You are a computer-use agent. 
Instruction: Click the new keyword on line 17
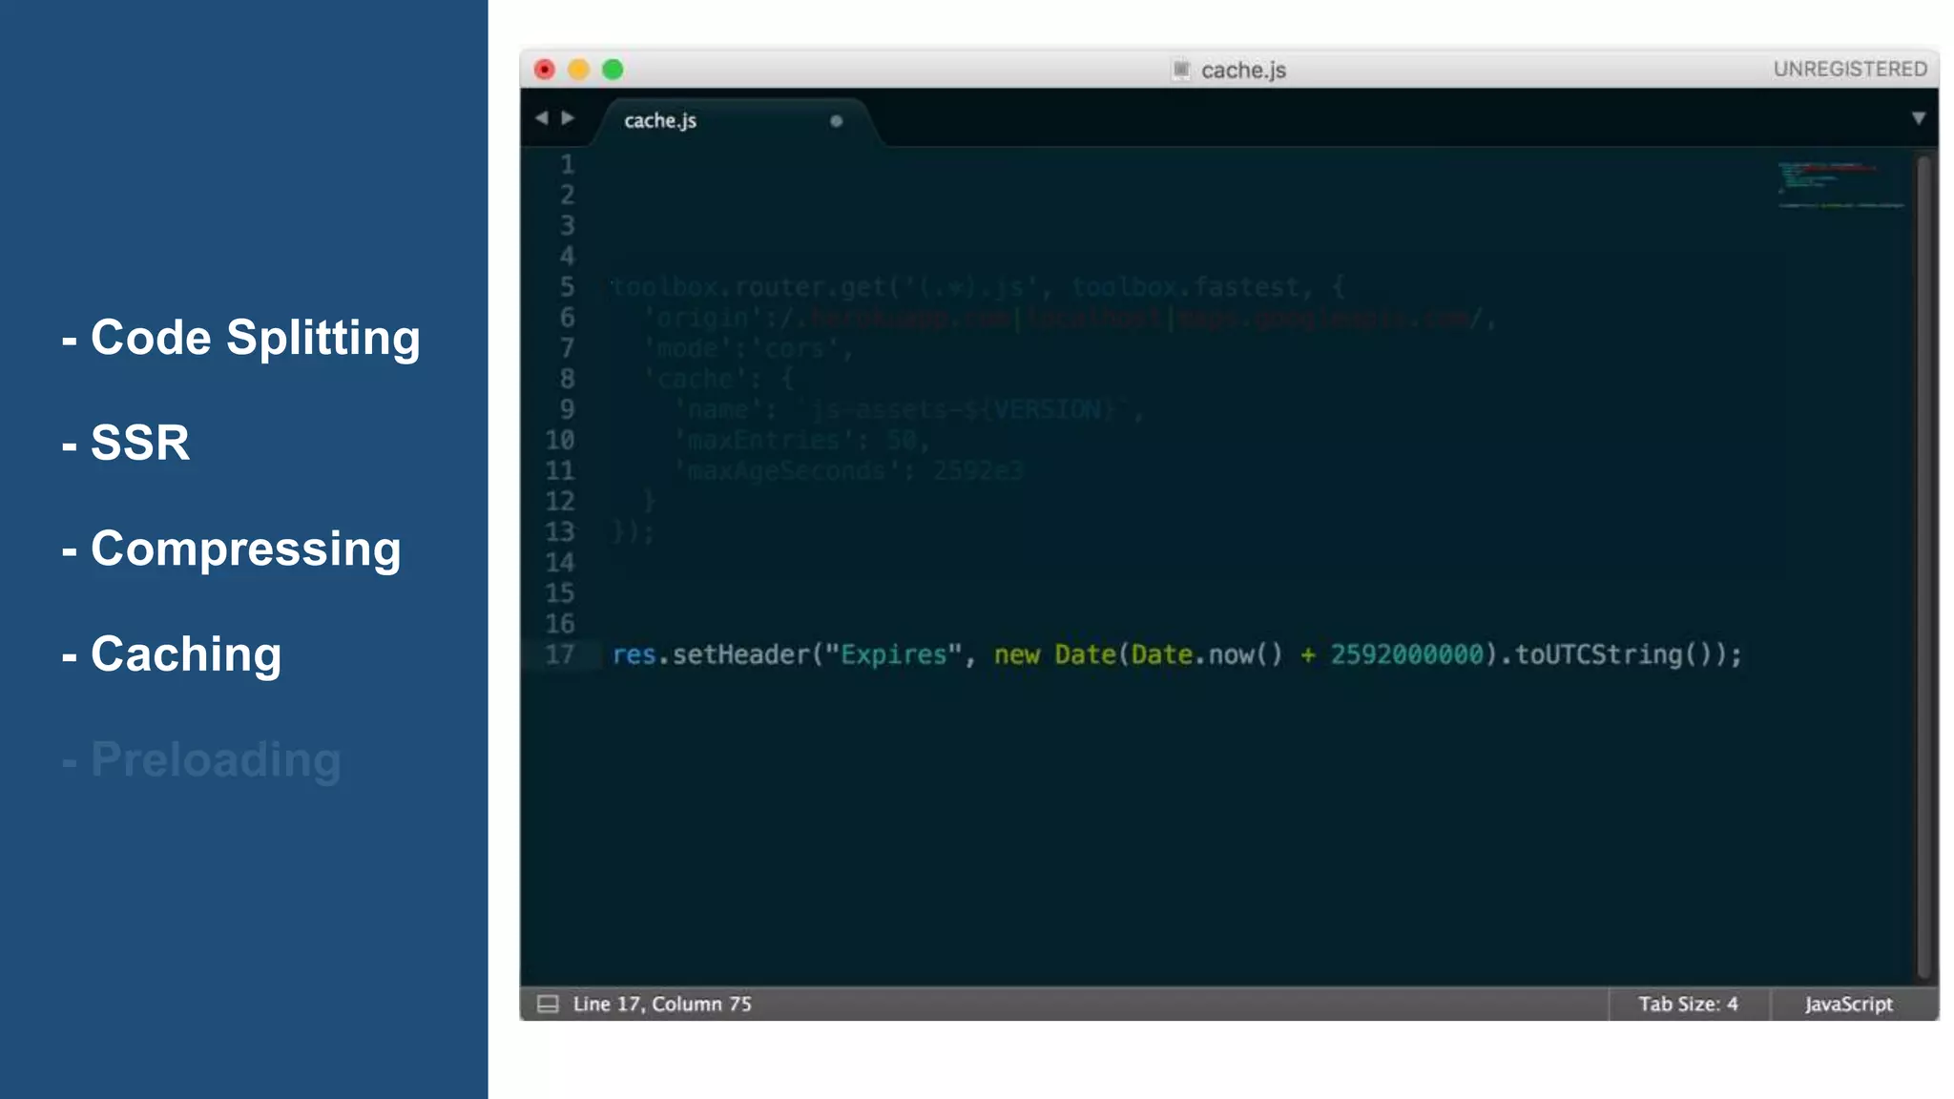(x=1016, y=655)
